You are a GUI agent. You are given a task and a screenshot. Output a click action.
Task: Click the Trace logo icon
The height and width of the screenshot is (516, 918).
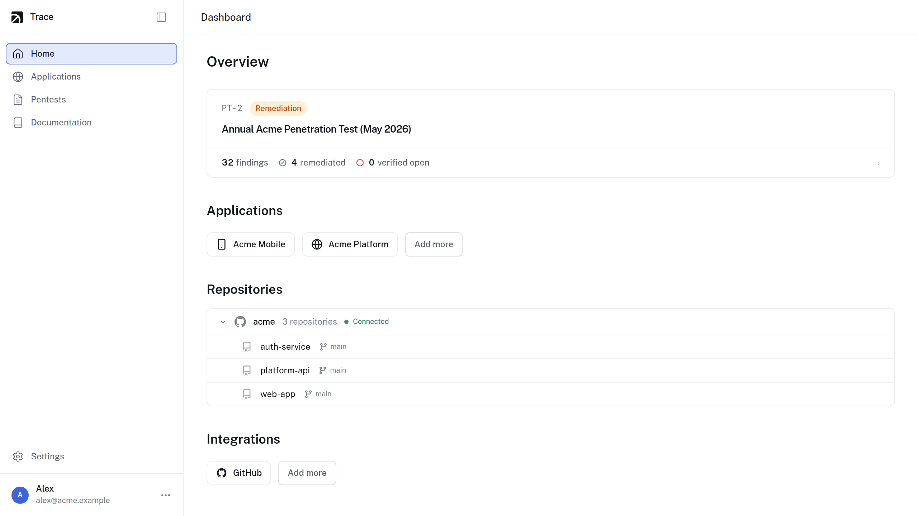[x=17, y=17]
